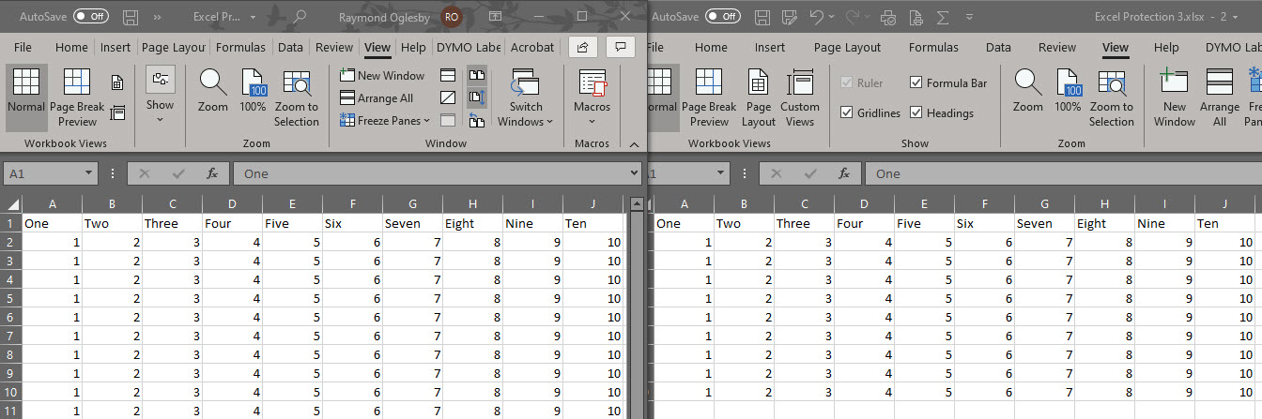Screen dimensions: 1262x419
Task: Click Insert Function fx in left window
Action: [213, 173]
